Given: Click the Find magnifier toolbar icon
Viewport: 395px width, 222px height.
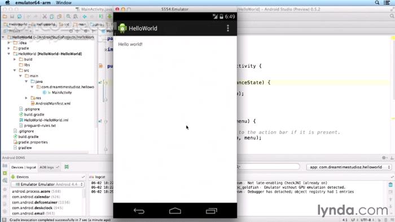Looking at the screenshot, I should [68, 16].
